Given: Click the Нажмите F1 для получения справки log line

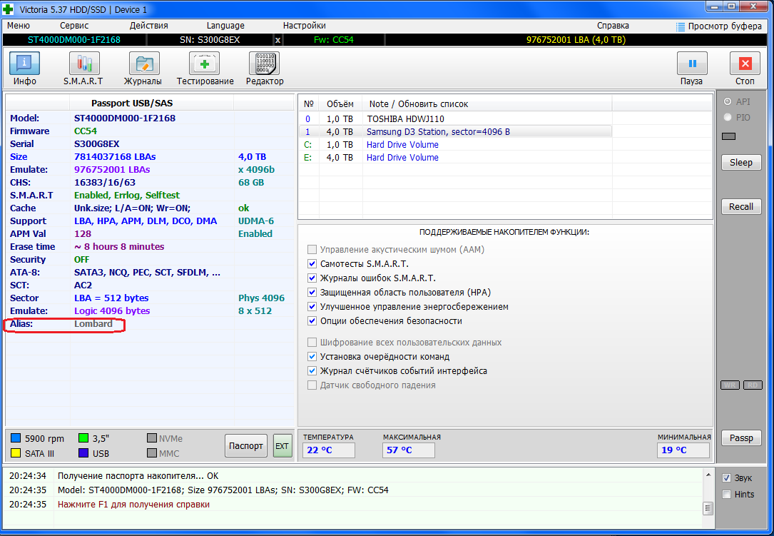Looking at the screenshot, I should click(x=133, y=505).
